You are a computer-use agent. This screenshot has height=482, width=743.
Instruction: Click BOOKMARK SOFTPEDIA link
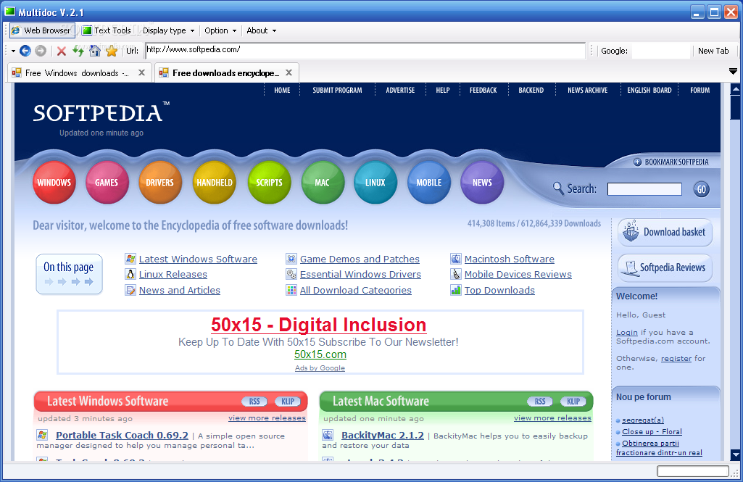(671, 162)
